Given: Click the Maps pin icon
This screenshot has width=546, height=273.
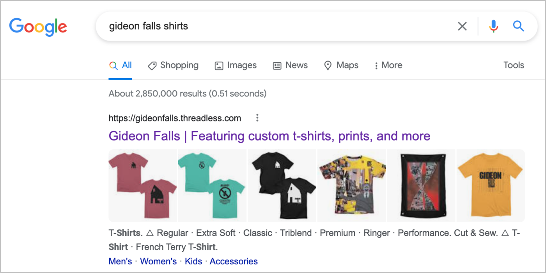Looking at the screenshot, I should [328, 66].
